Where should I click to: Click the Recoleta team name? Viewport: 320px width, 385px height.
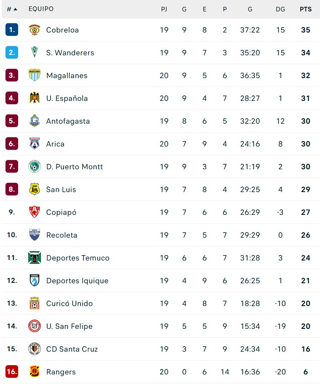(x=62, y=235)
